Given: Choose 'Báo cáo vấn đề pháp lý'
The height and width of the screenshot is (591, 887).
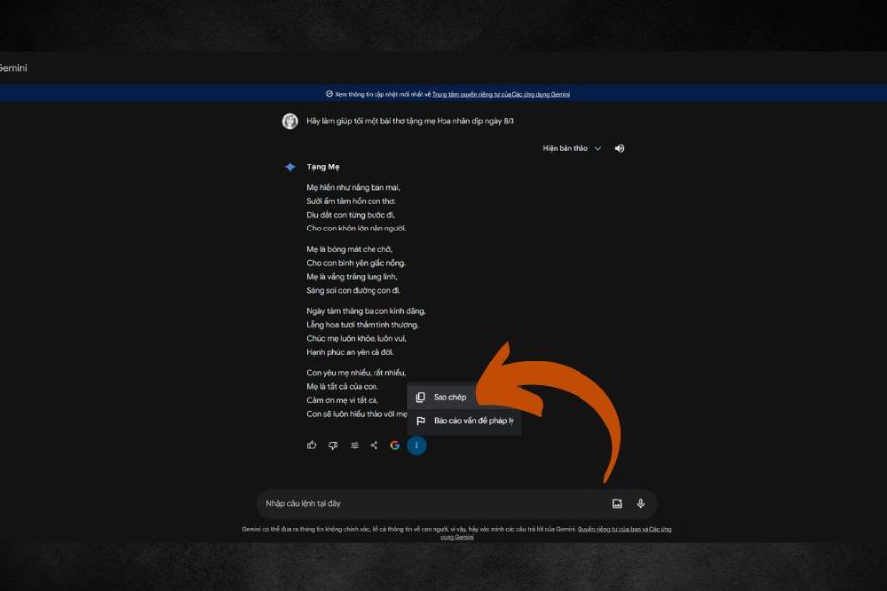Looking at the screenshot, I should point(473,420).
